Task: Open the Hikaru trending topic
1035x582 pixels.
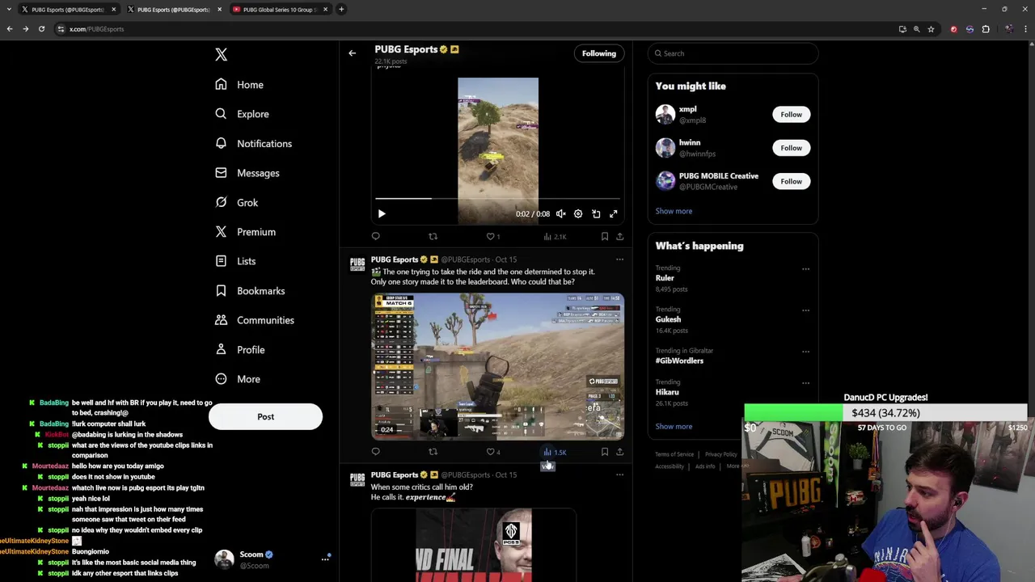Action: click(x=667, y=392)
